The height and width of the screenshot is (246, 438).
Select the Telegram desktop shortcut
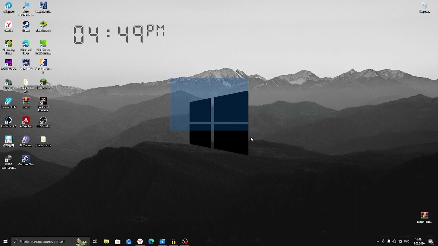pos(9,8)
